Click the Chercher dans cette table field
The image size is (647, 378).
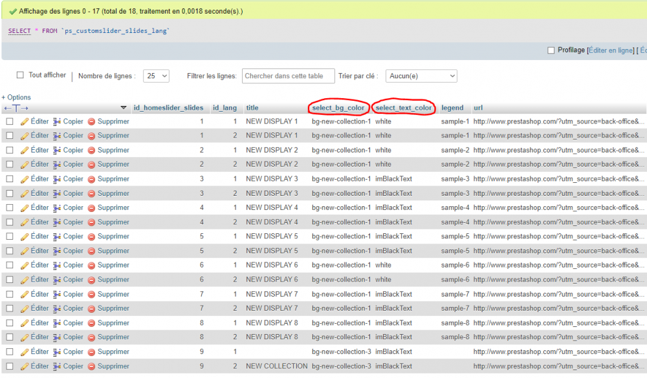click(x=288, y=76)
